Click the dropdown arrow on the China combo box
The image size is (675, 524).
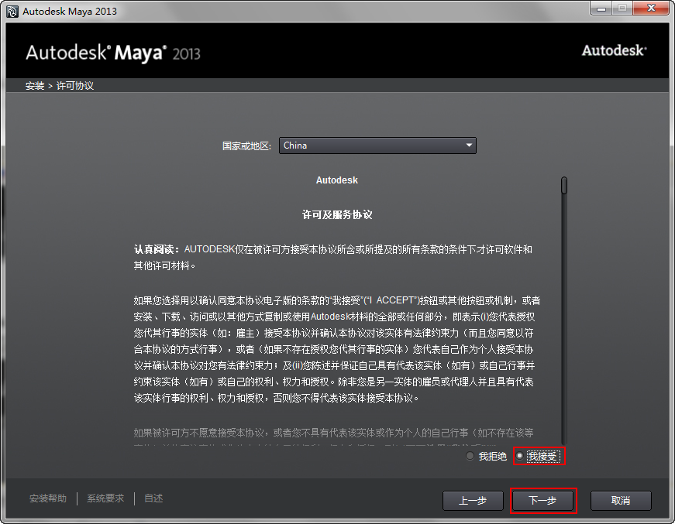click(x=469, y=146)
